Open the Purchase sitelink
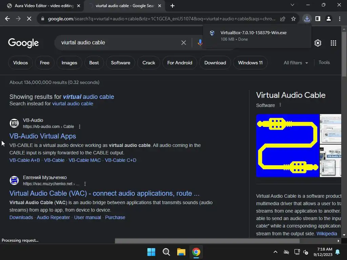347x260 pixels. click(115, 218)
